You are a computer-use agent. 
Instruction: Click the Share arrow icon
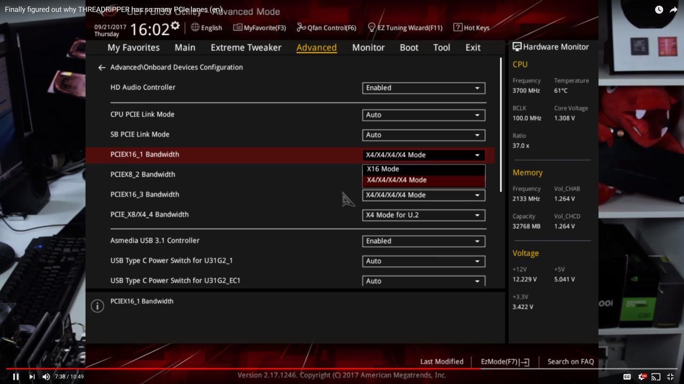click(x=673, y=10)
